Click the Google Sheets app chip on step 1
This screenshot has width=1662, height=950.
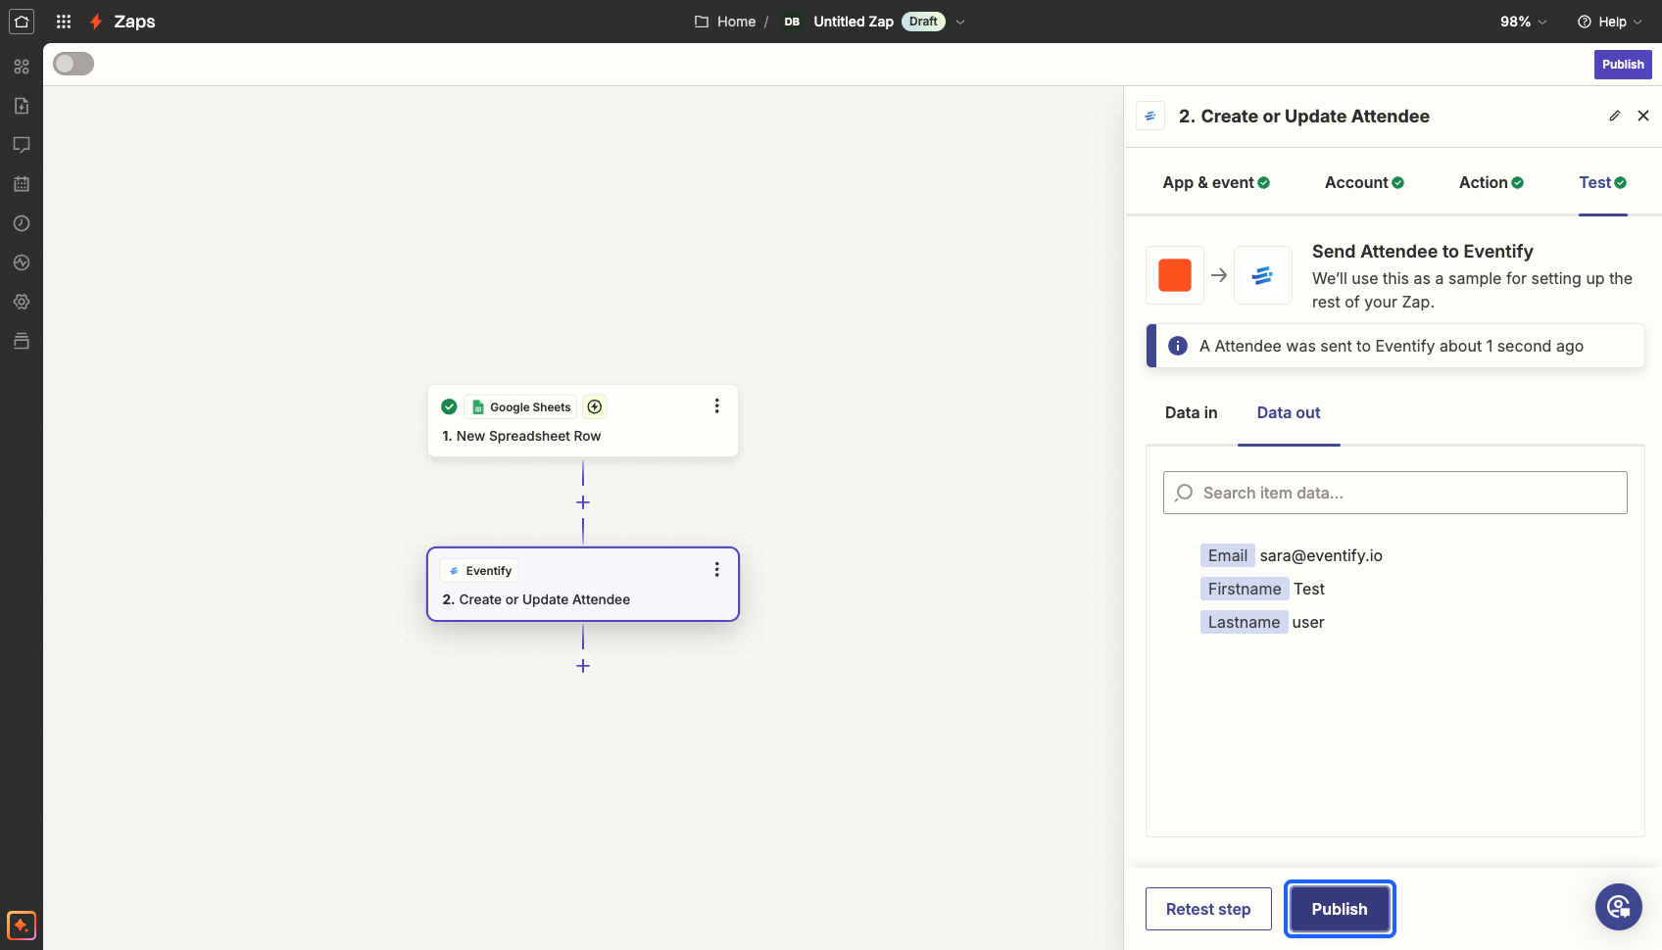[x=520, y=406]
